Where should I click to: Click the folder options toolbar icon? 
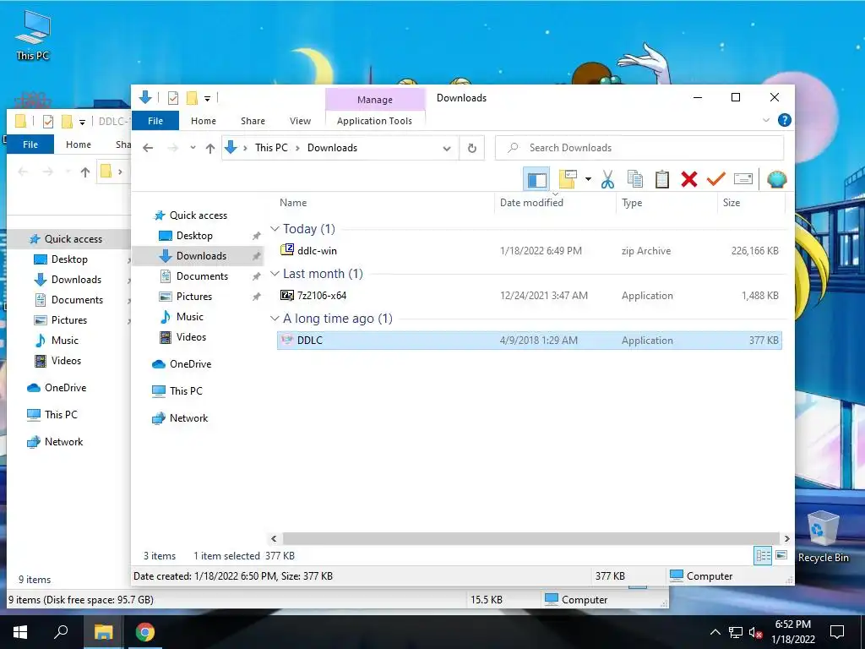(568, 179)
